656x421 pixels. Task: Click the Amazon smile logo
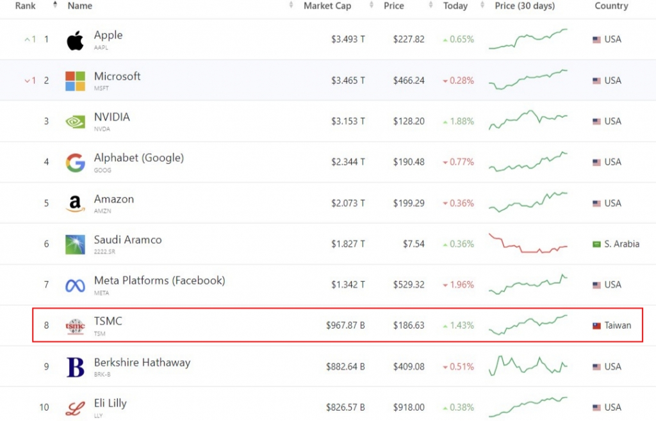75,204
